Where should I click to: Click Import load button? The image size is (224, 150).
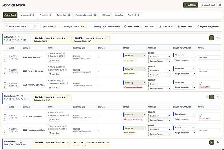coord(208,5)
